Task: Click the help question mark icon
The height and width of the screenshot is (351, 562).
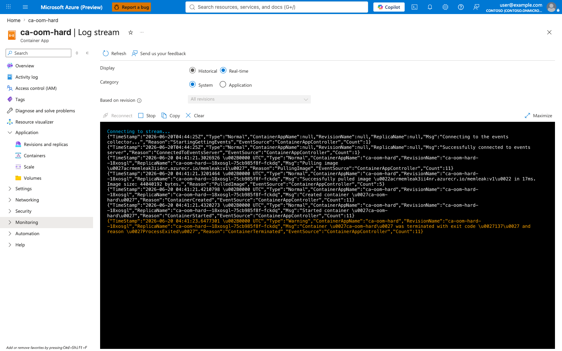Action: [x=461, y=7]
